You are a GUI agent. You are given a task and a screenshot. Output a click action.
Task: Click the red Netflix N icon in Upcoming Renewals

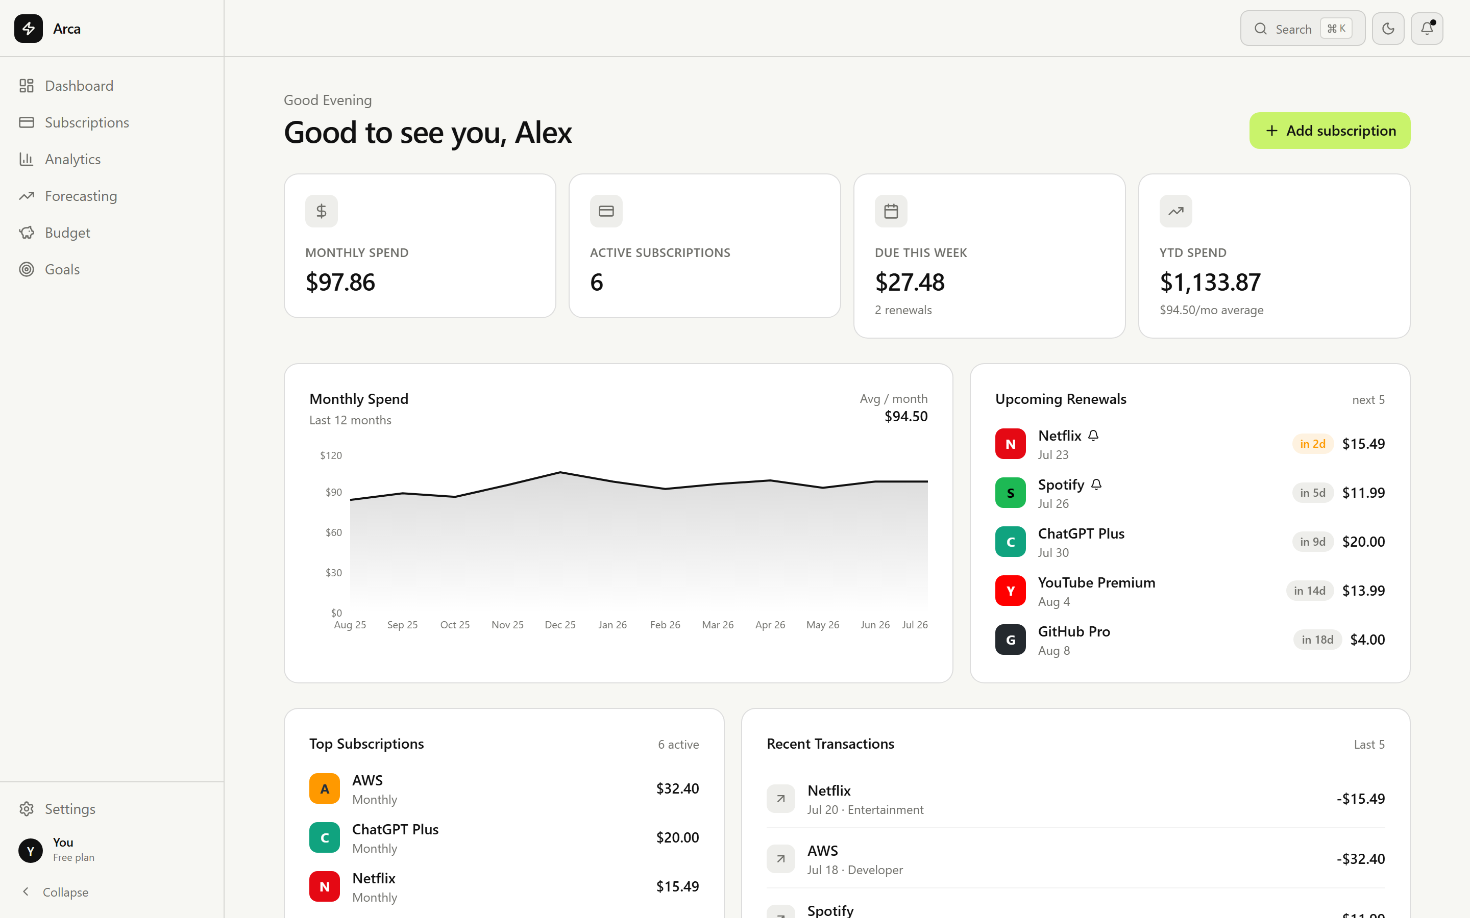tap(1011, 444)
